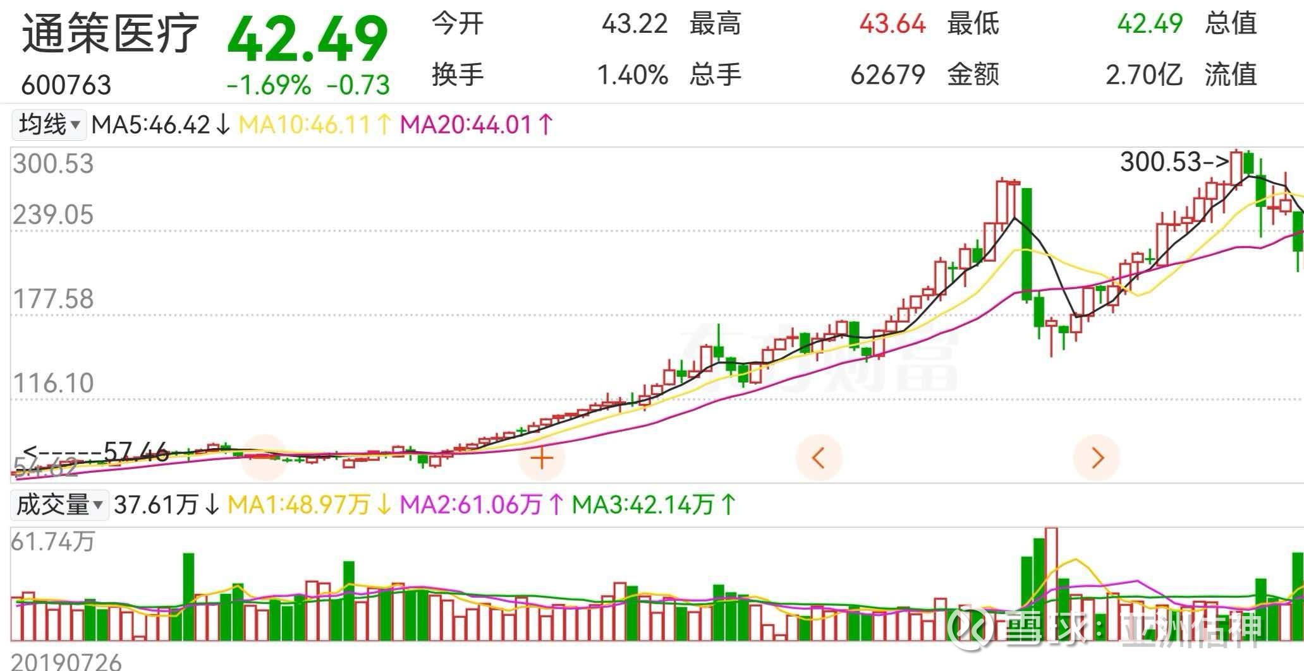Image resolution: width=1304 pixels, height=671 pixels.
Task: Click the orange plus zoom-in button
Action: 542,458
